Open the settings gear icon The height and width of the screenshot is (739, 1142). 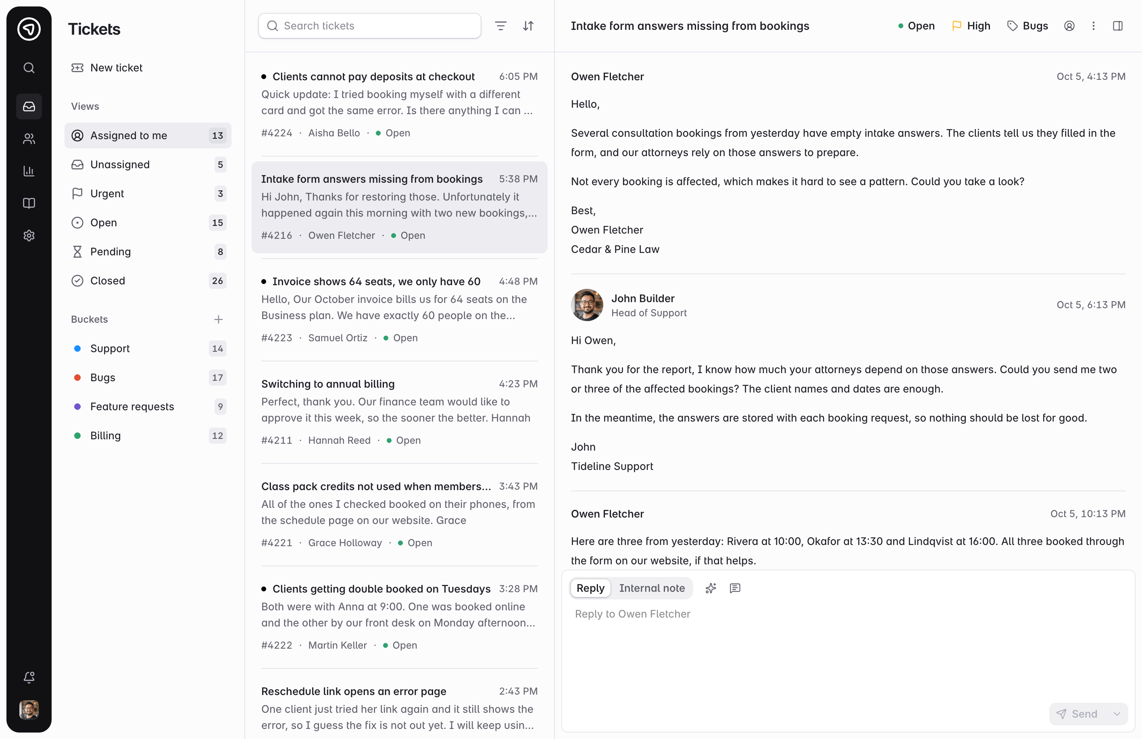point(29,235)
